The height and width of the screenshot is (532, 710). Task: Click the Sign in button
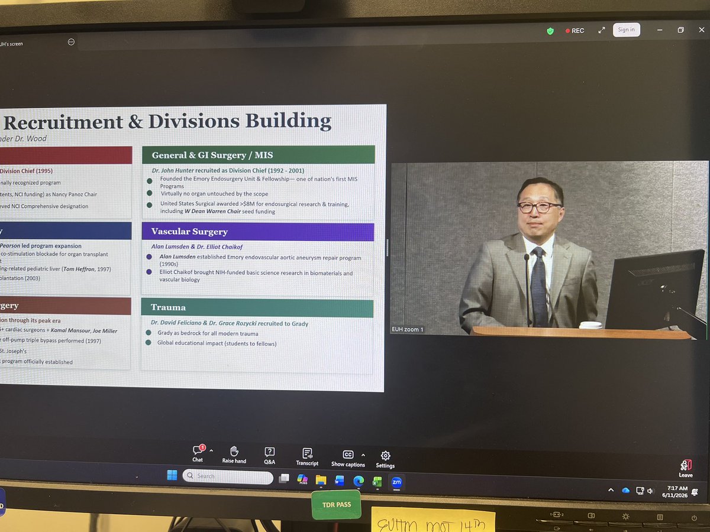tap(626, 30)
